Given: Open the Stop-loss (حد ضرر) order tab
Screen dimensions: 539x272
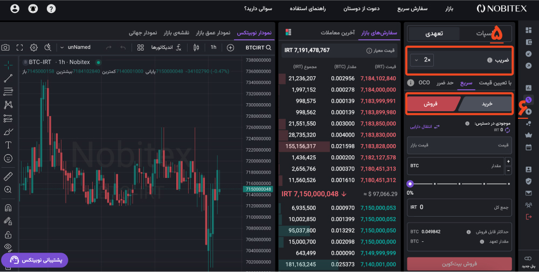Looking at the screenshot, I should pos(445,83).
